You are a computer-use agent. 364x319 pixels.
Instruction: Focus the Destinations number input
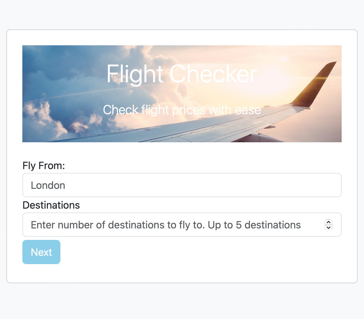click(x=182, y=225)
